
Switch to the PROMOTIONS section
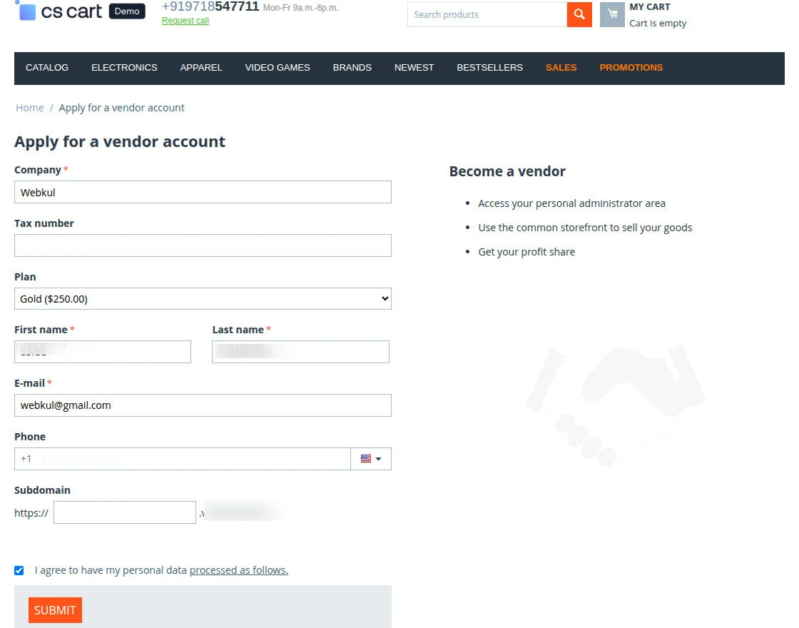point(631,68)
